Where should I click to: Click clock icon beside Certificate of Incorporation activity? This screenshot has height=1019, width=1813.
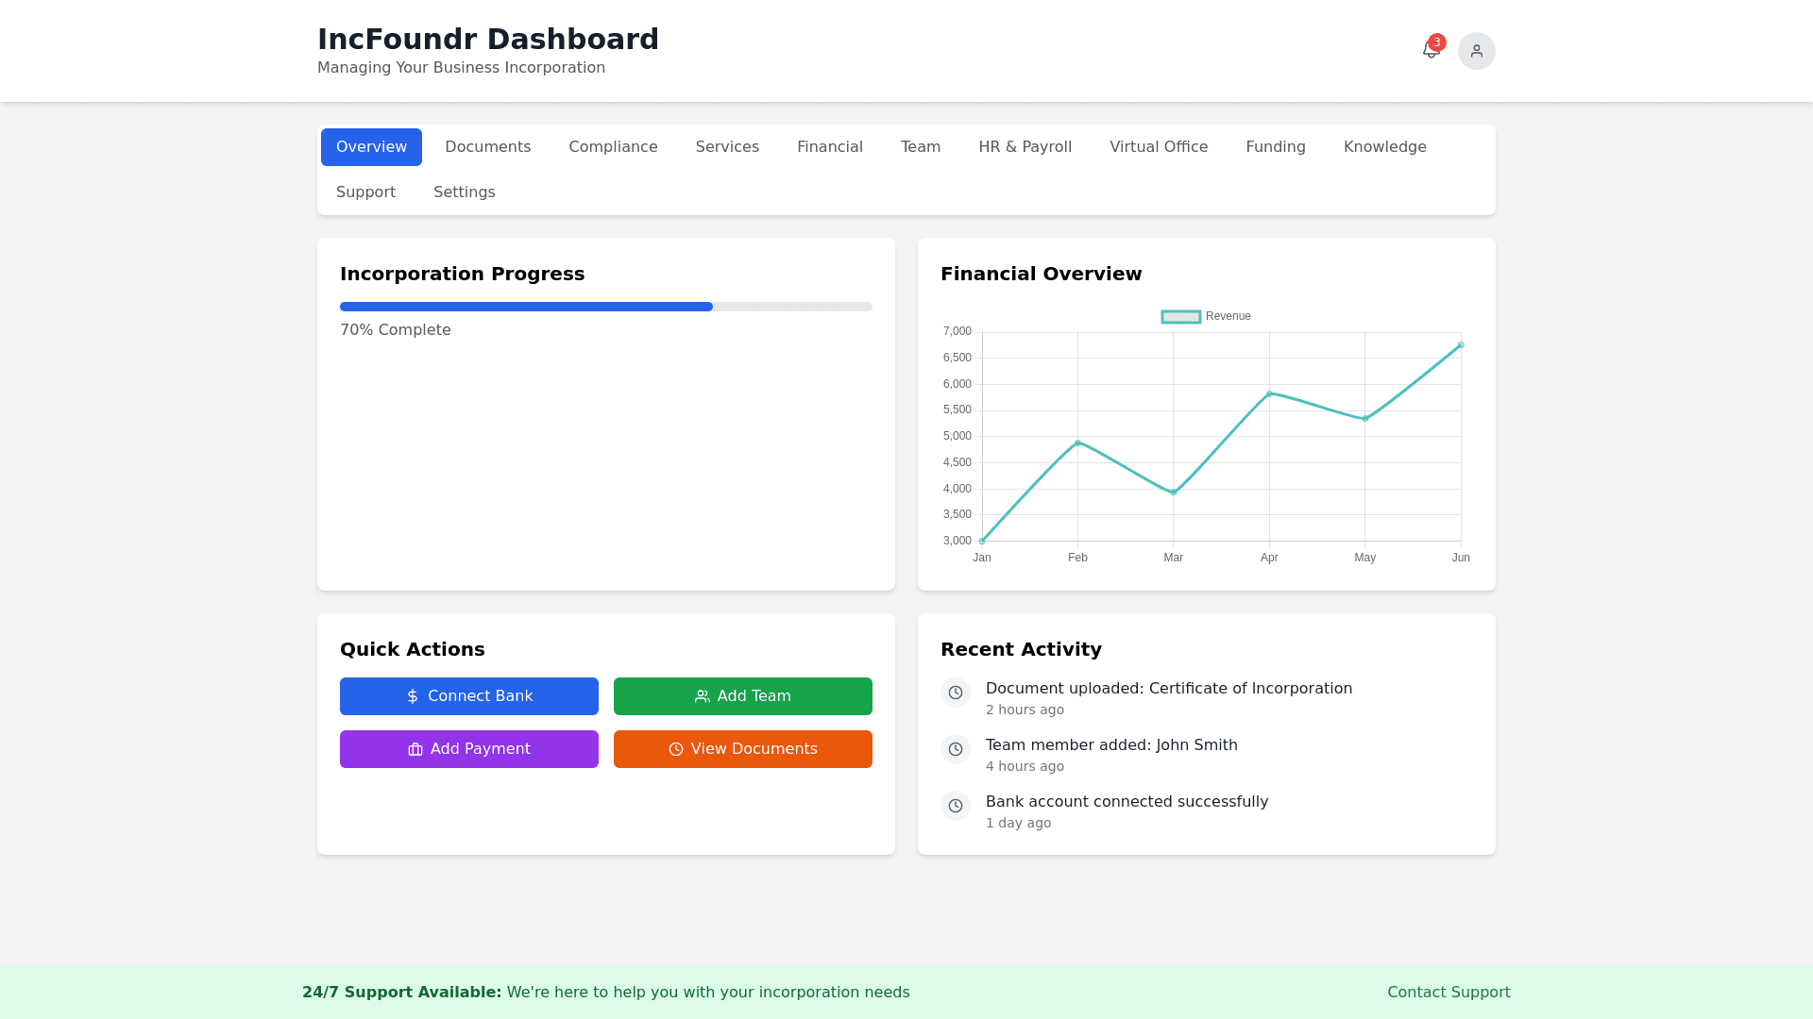tap(956, 693)
